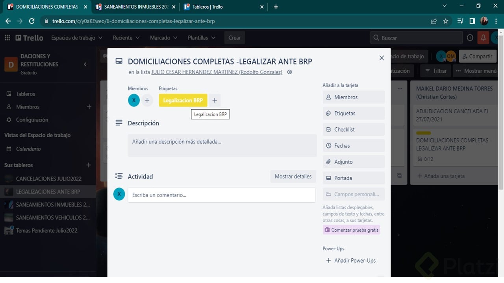
Task: Open Configuración in the sidebar
Action: pos(32,120)
